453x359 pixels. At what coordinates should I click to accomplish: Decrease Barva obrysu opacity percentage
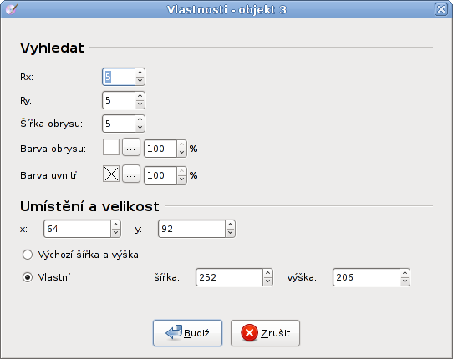181,153
